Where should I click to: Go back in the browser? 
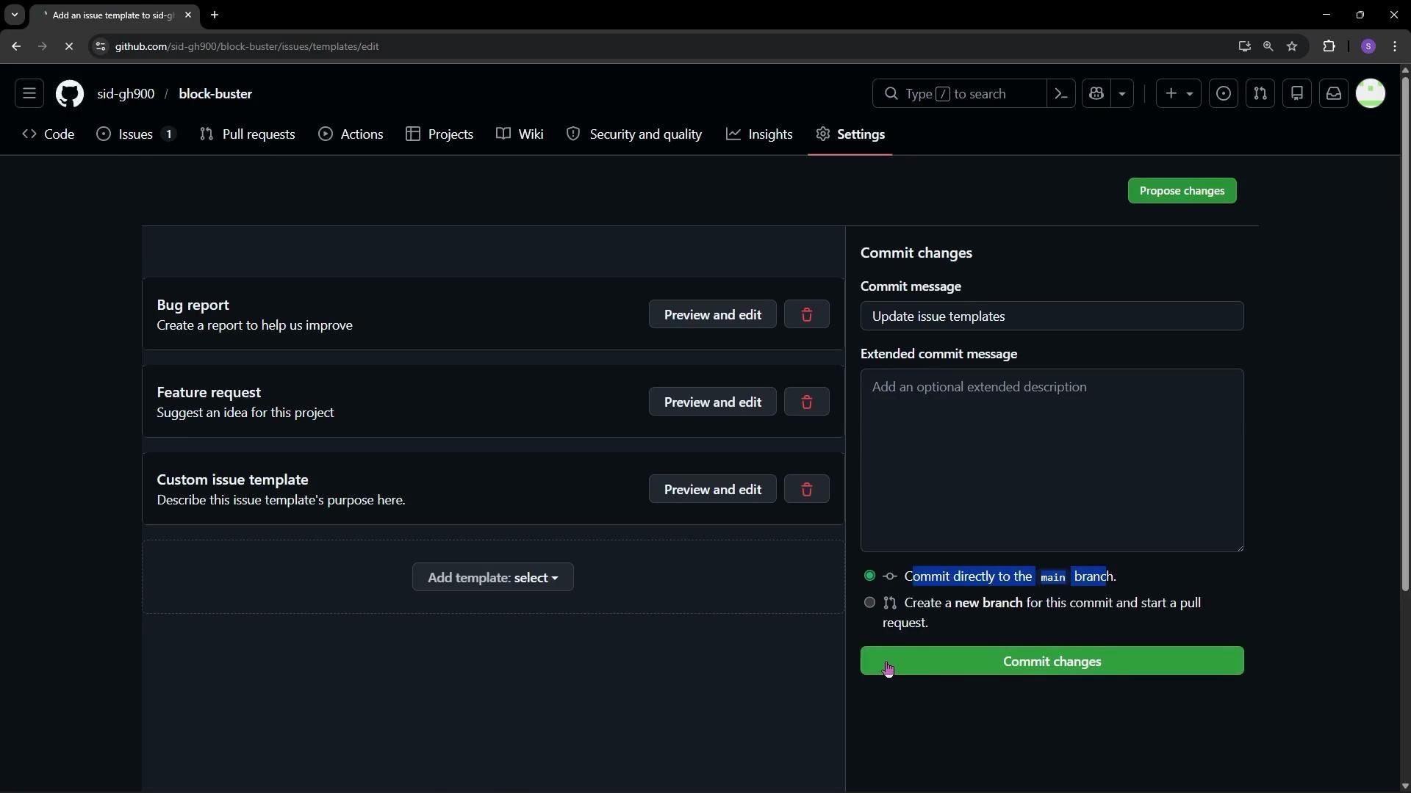coord(16,46)
